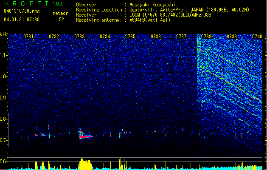Click the 0.7 frequency axis label

3,140
